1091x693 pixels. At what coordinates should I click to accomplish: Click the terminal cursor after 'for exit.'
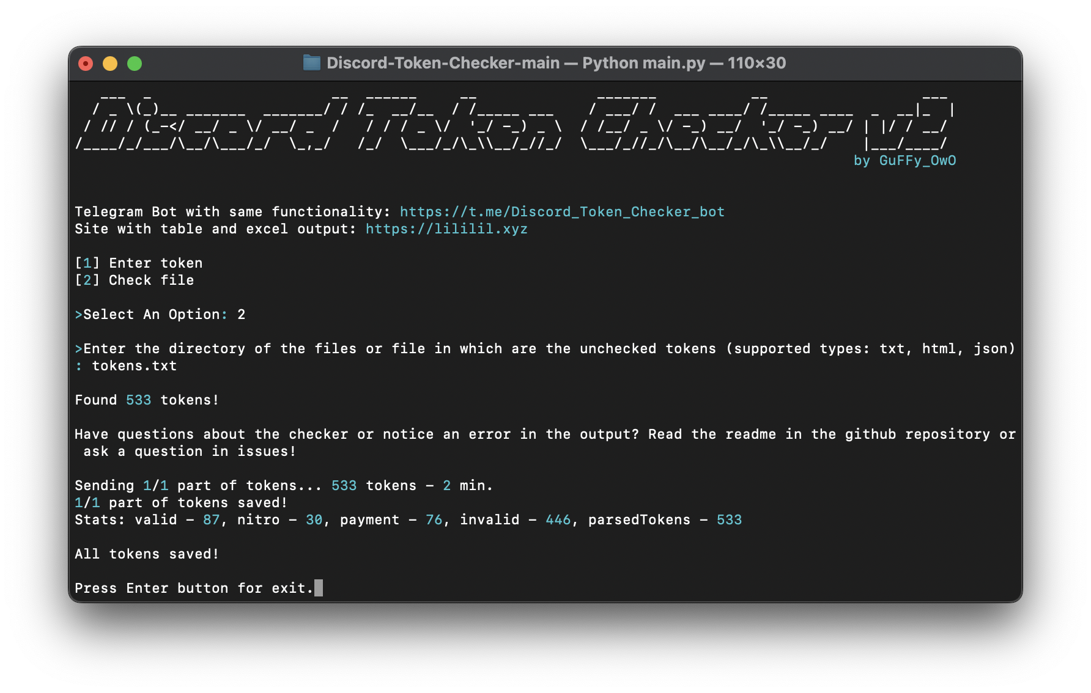tap(319, 588)
